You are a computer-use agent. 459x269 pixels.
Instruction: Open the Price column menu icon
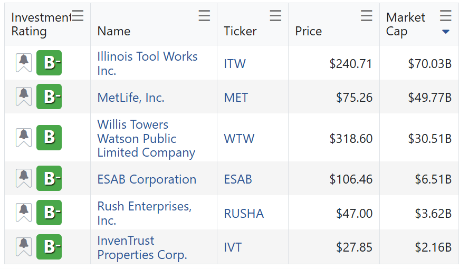click(367, 16)
